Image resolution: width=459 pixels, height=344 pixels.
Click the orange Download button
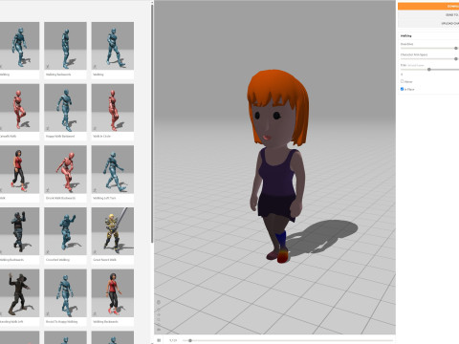tap(428, 6)
